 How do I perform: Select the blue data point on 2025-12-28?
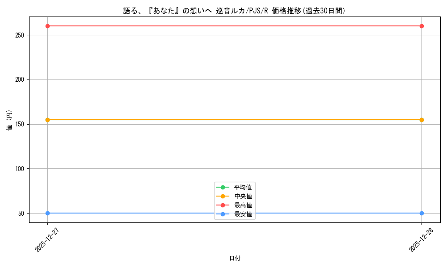[x=421, y=213]
